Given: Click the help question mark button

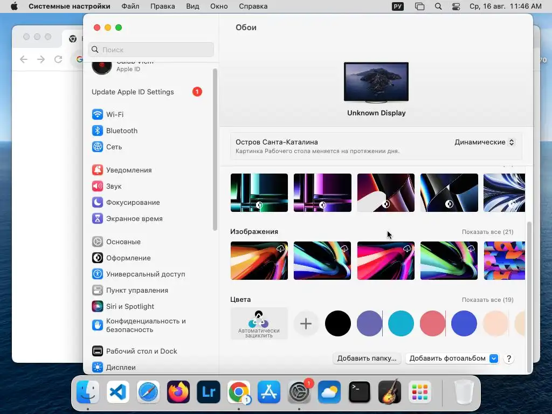Looking at the screenshot, I should pos(509,358).
